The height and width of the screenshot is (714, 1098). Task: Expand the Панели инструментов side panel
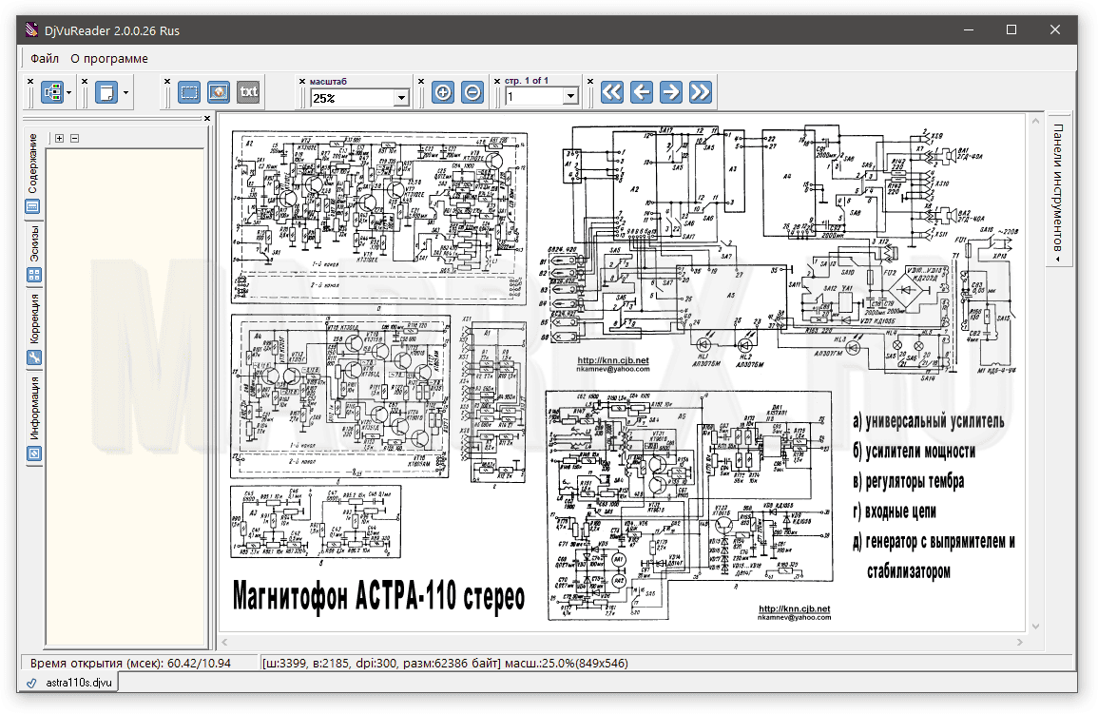1059,190
